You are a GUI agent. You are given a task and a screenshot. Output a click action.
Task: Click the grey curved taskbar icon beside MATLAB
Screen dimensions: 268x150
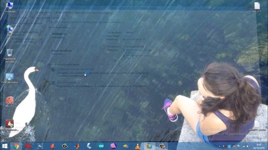[89, 146]
